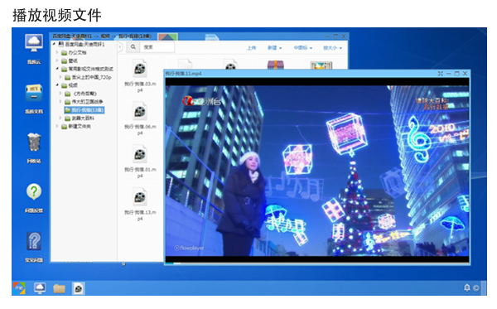The image size is (497, 309).
Task: Open the new (新建) dropdown
Action: click(274, 48)
